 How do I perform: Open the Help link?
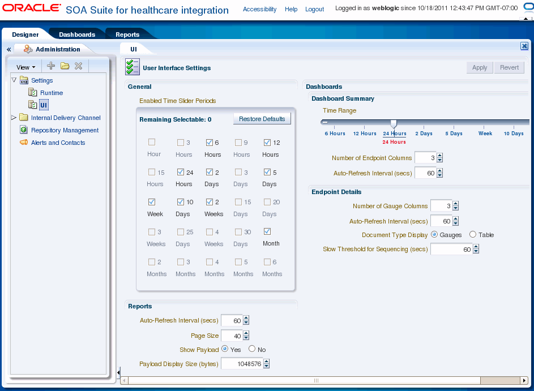point(291,9)
